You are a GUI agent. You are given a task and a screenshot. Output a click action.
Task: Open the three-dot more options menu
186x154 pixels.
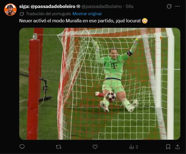177,6
